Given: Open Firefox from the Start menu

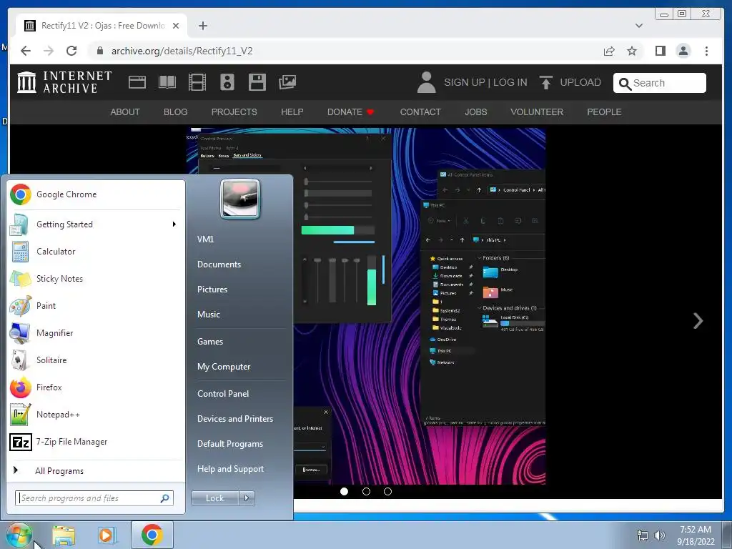Looking at the screenshot, I should click(x=96, y=387).
